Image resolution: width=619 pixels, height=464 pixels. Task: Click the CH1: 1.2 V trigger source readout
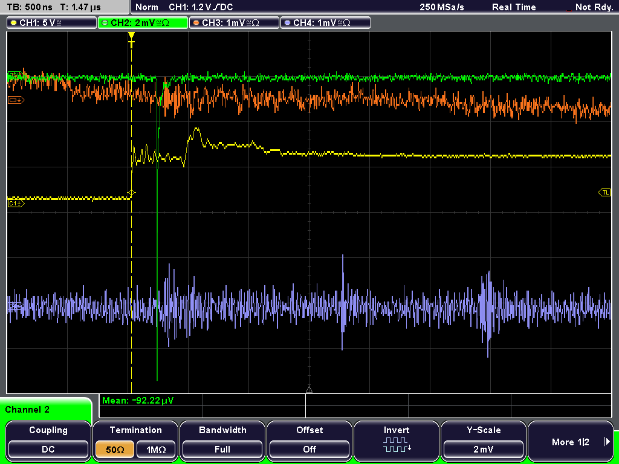pyautogui.click(x=201, y=7)
